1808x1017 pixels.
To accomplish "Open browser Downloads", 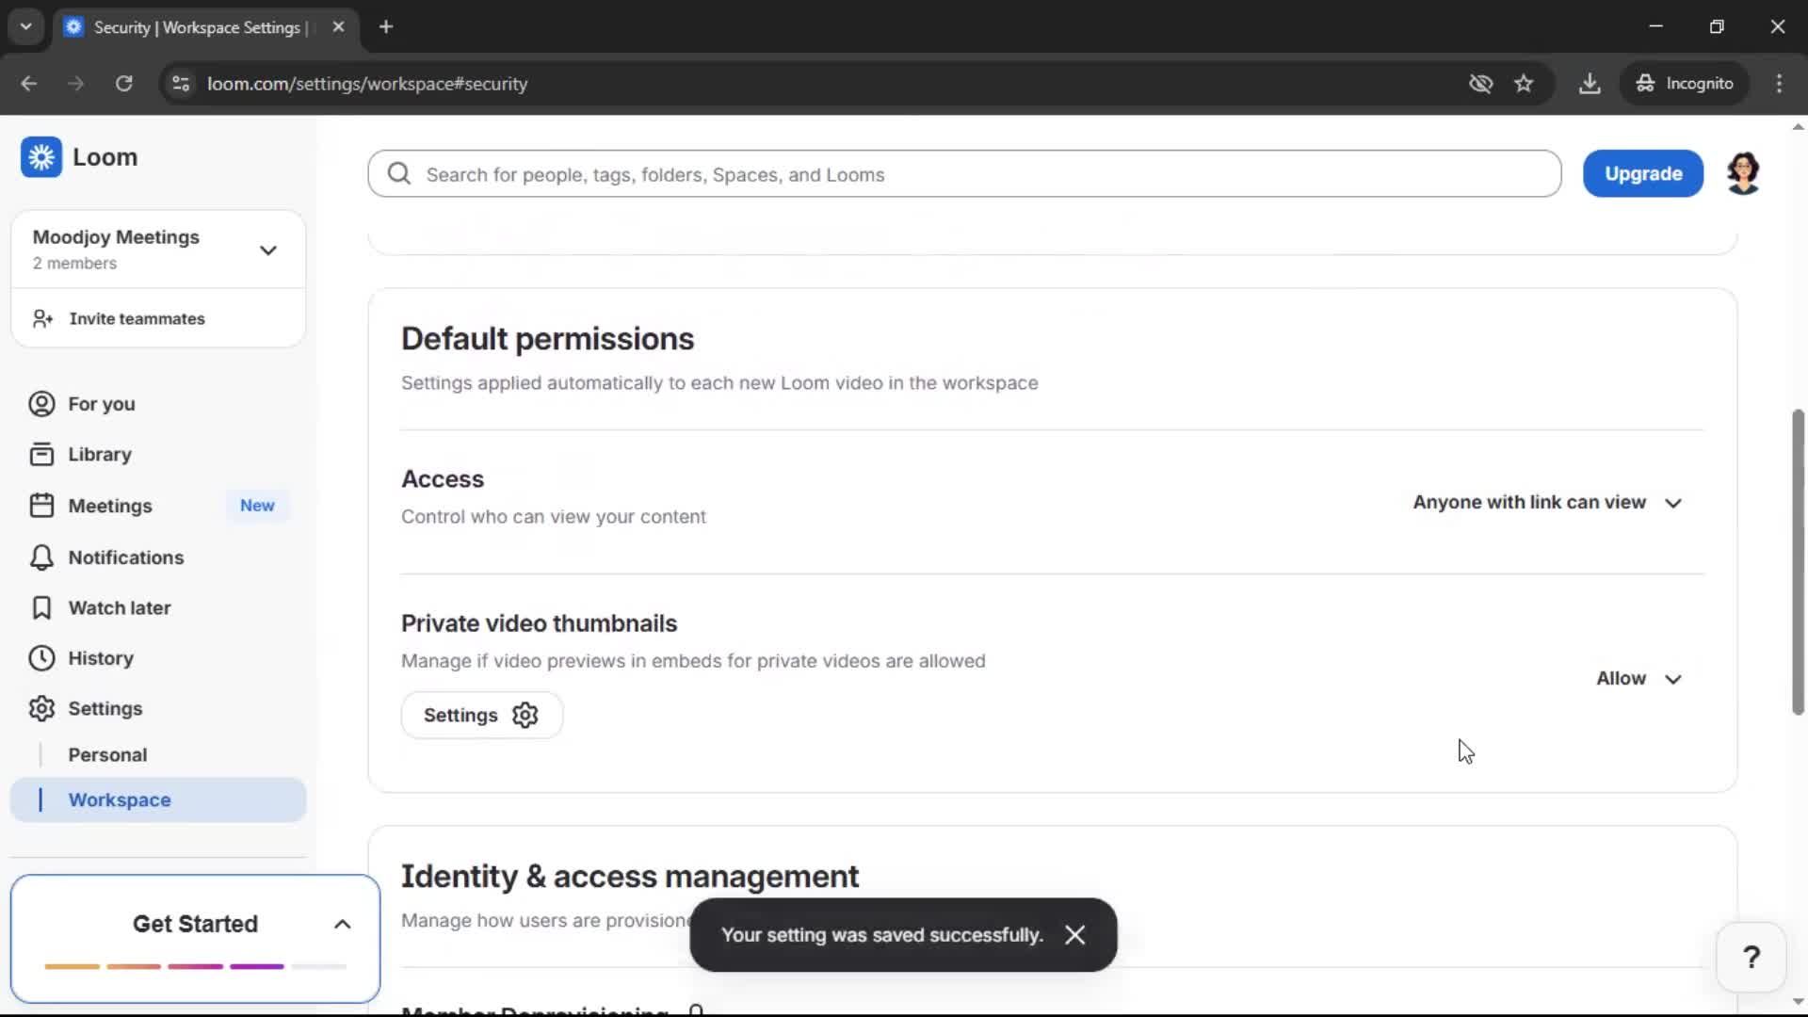I will click(1590, 83).
